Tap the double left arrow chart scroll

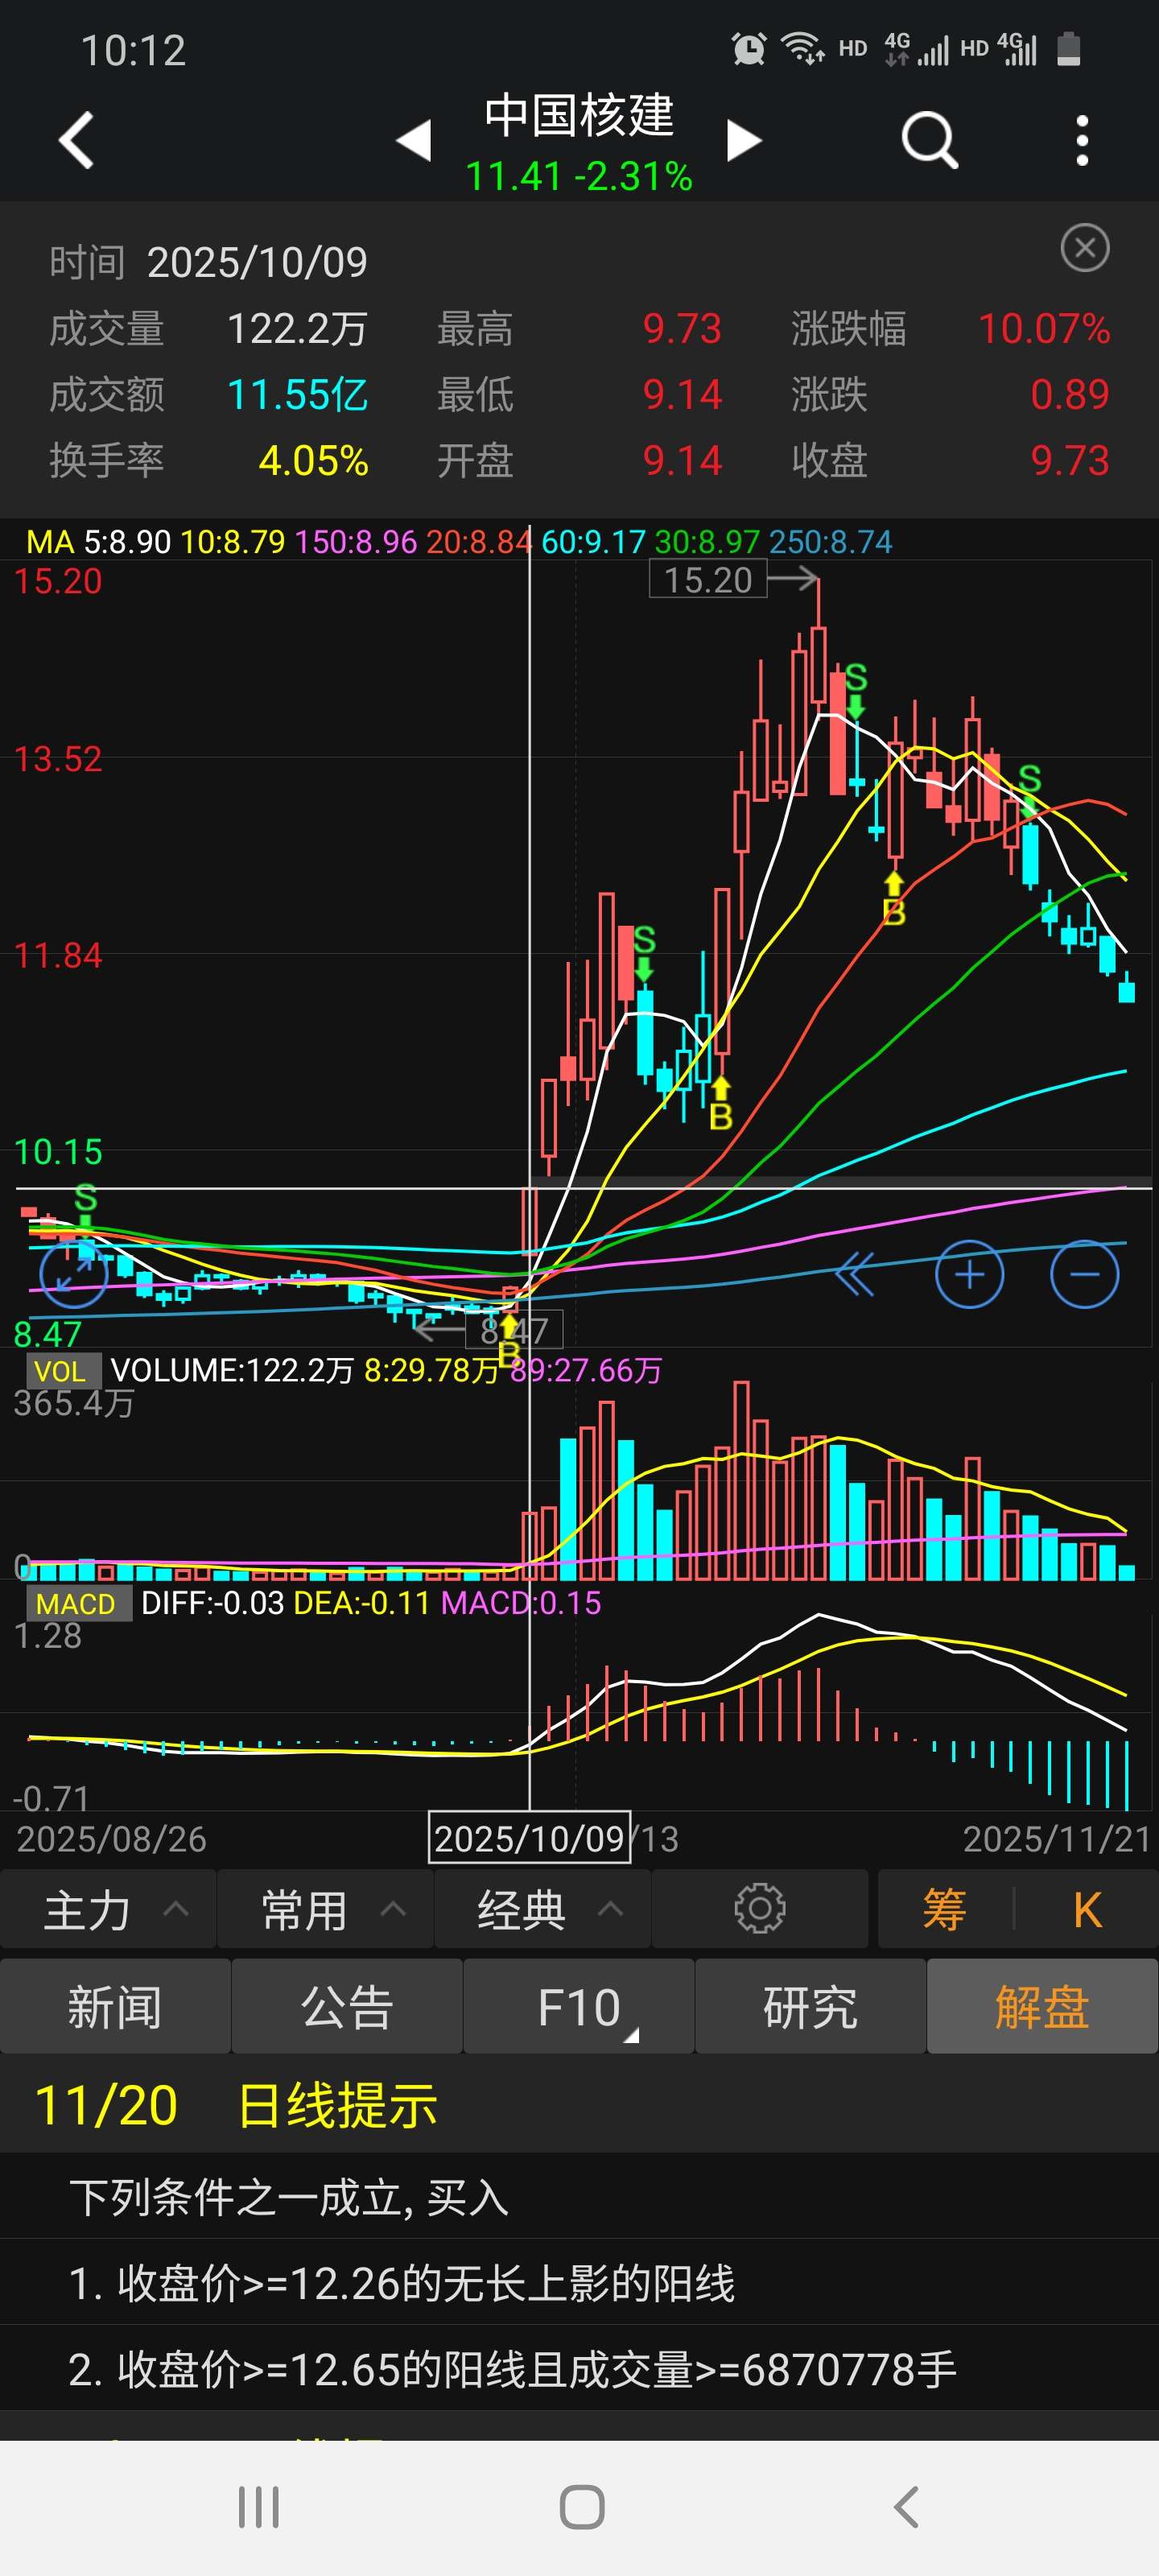point(855,1274)
